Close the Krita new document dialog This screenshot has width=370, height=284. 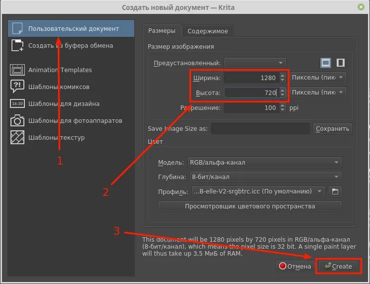[x=361, y=7]
